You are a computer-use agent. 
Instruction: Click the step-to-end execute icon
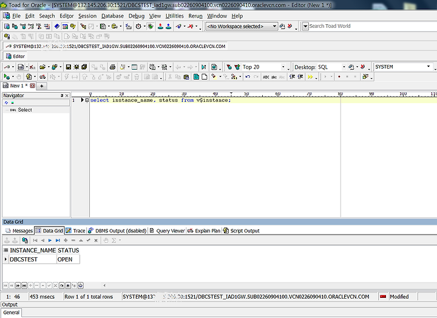[204, 67]
